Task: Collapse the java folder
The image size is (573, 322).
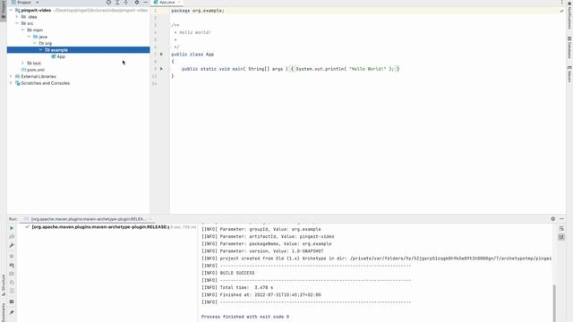Action: point(29,37)
